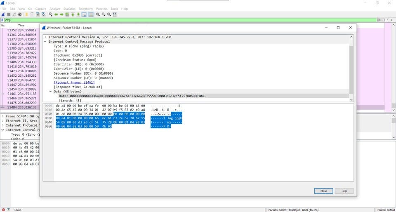This screenshot has height=212, width=396.
Task: Select packet 51475 in packet list
Action: [20, 103]
